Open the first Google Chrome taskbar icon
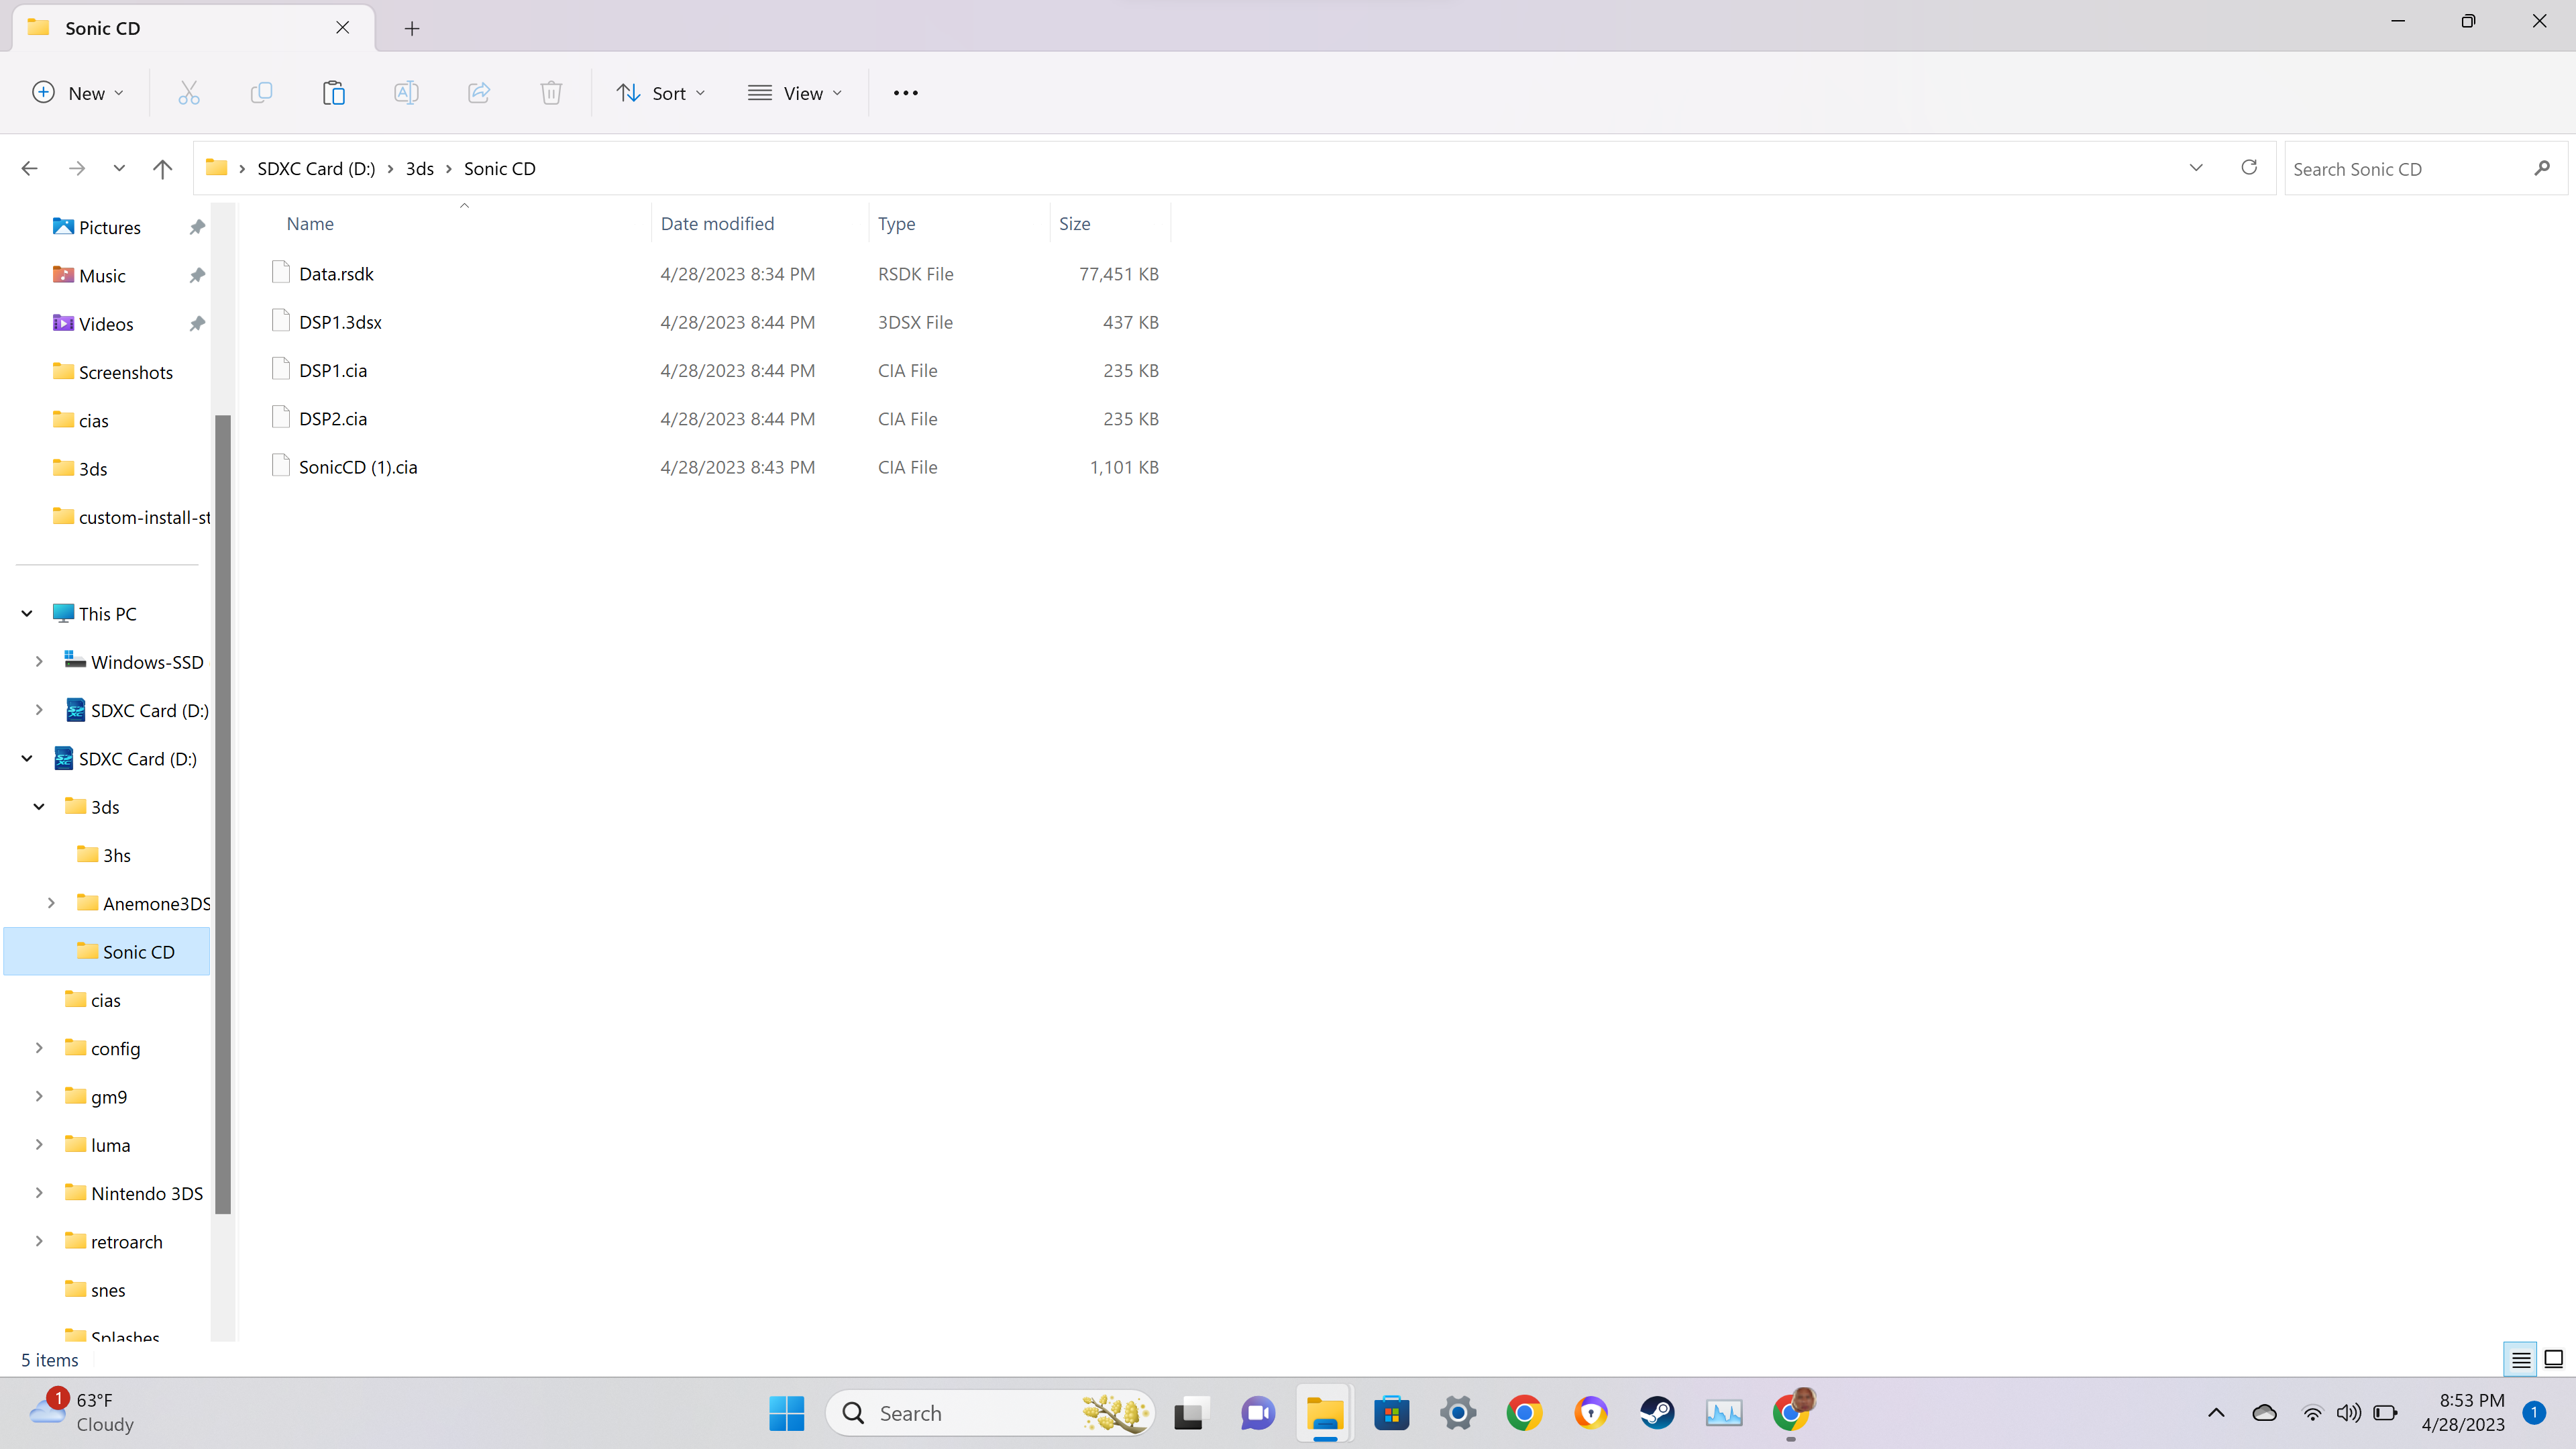The height and width of the screenshot is (1449, 2576). click(x=1524, y=1413)
